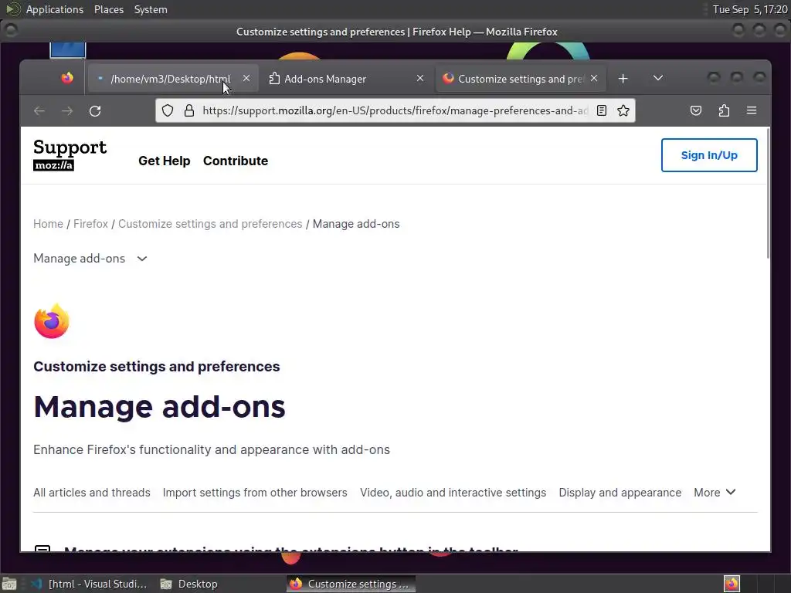
Task: Click the Firefox product logo image
Action: (x=52, y=320)
